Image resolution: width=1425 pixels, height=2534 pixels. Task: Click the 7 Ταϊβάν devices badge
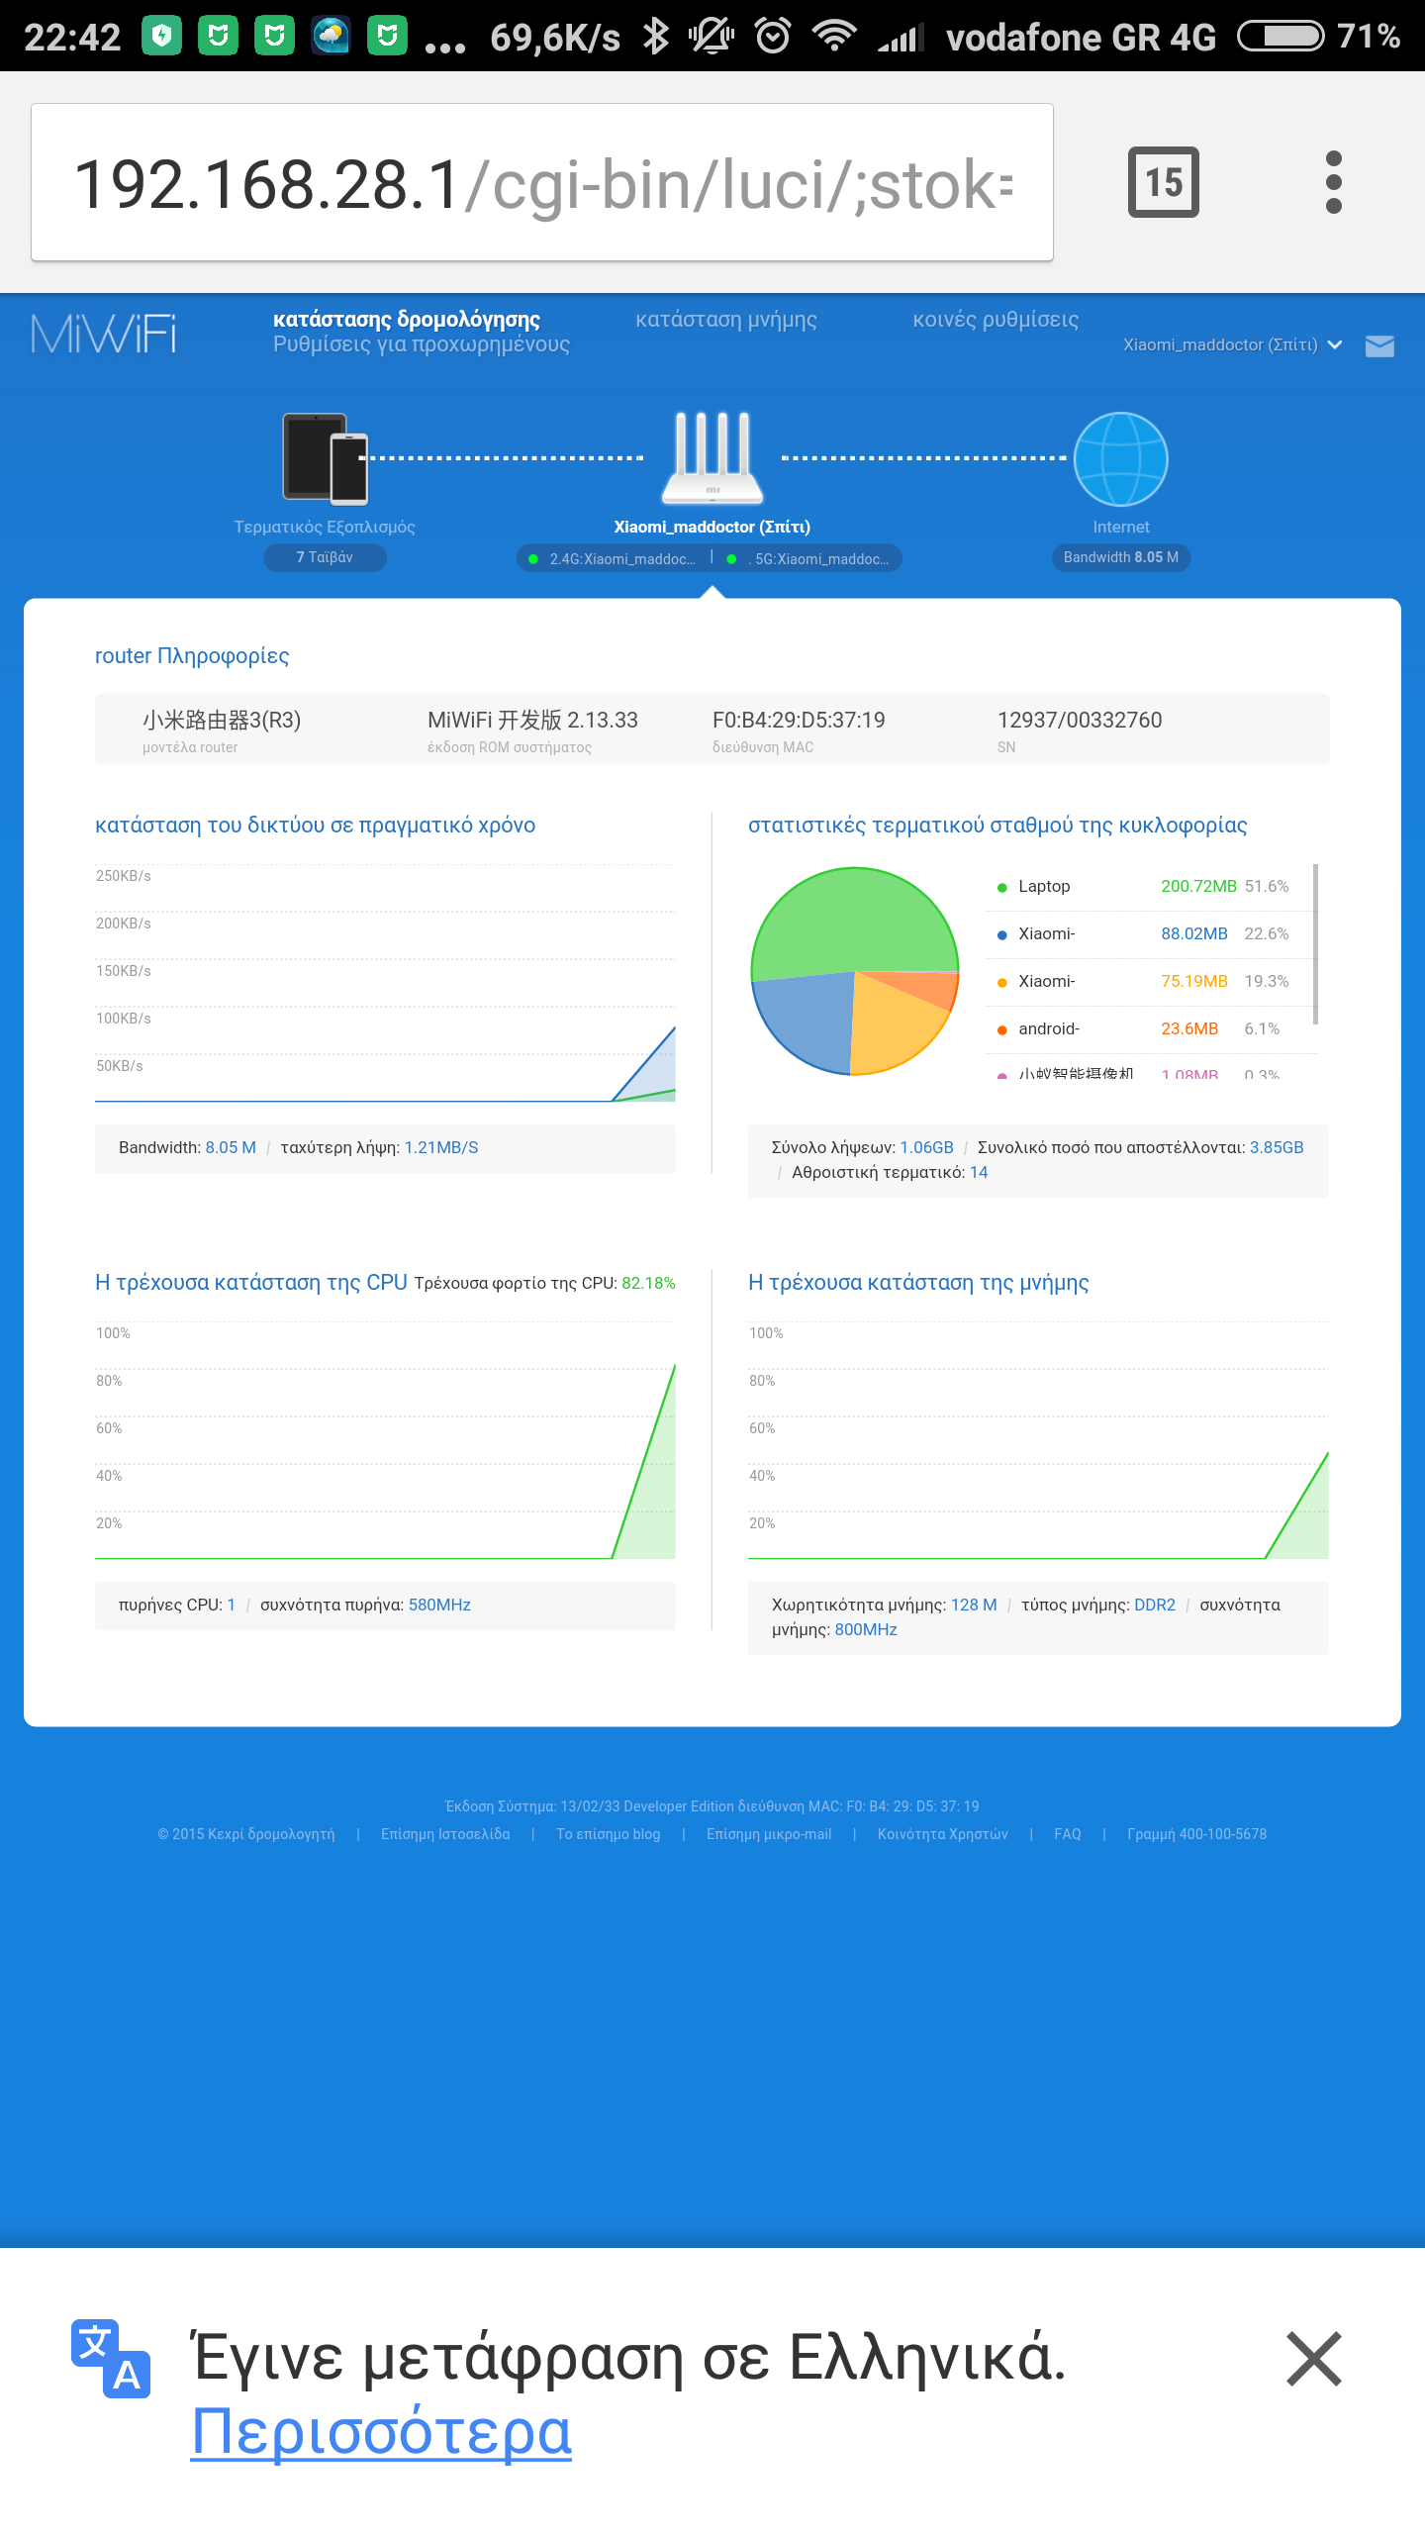pos(325,557)
